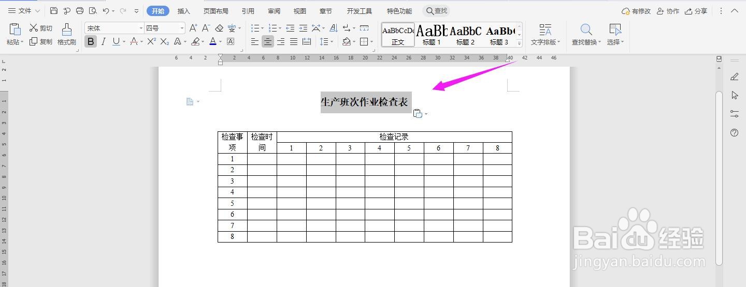Click the 查找 search button

click(436, 11)
